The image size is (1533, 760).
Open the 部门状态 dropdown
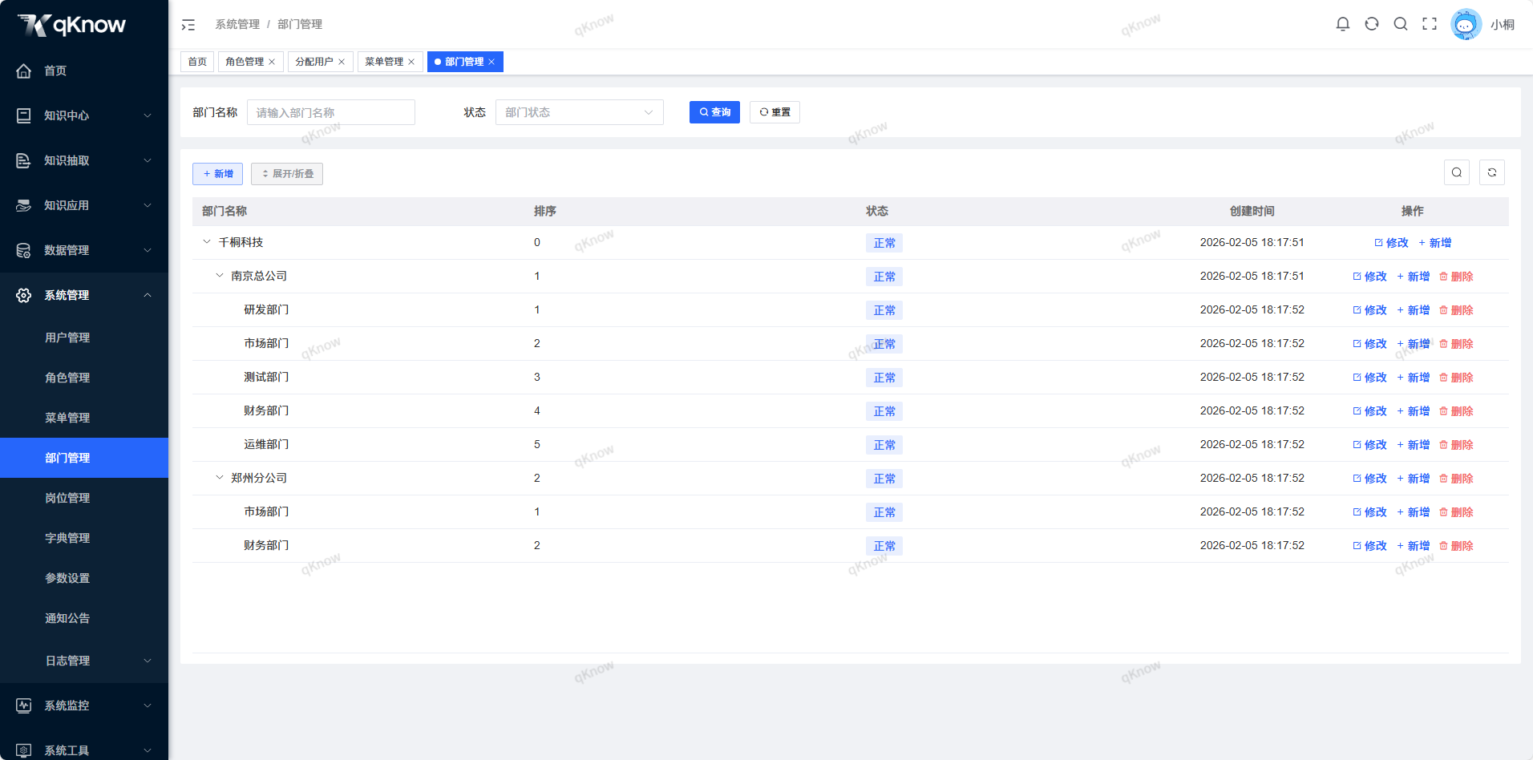[x=580, y=112]
